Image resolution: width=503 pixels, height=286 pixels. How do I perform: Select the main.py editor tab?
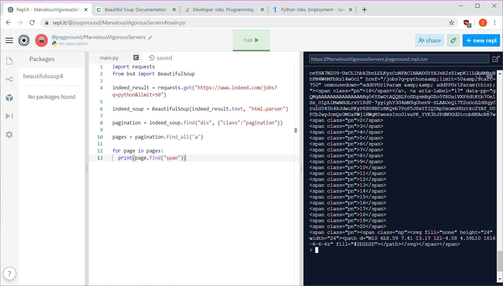pyautogui.click(x=109, y=58)
